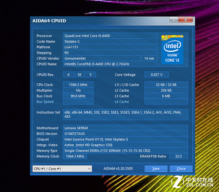Click the L3 Cache value 6 MB
This screenshot has width=219, height=192.
[x=166, y=96]
